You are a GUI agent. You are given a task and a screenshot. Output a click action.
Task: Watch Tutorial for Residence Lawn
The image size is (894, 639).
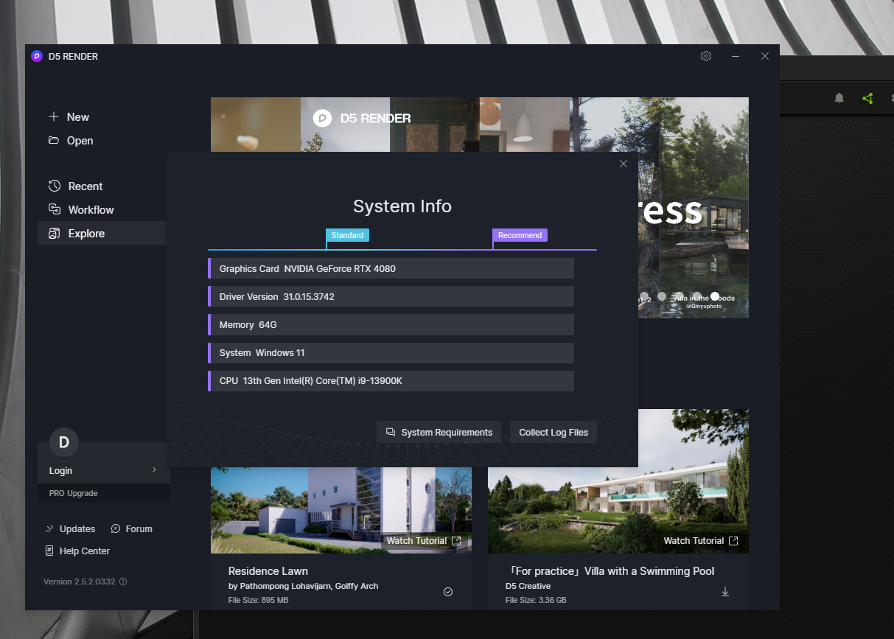(x=416, y=541)
